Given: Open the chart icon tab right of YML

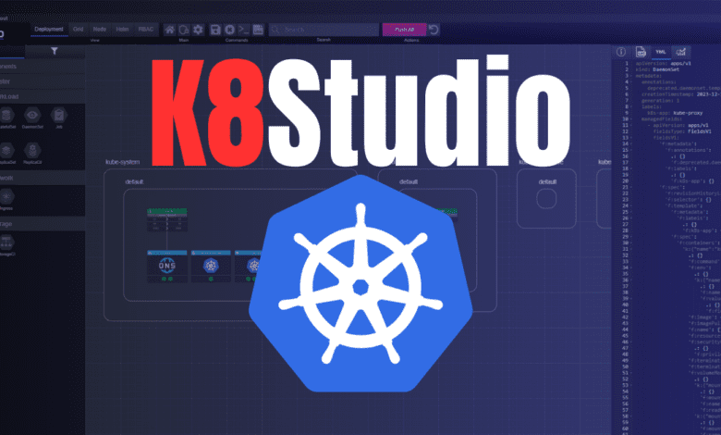Looking at the screenshot, I should [680, 52].
